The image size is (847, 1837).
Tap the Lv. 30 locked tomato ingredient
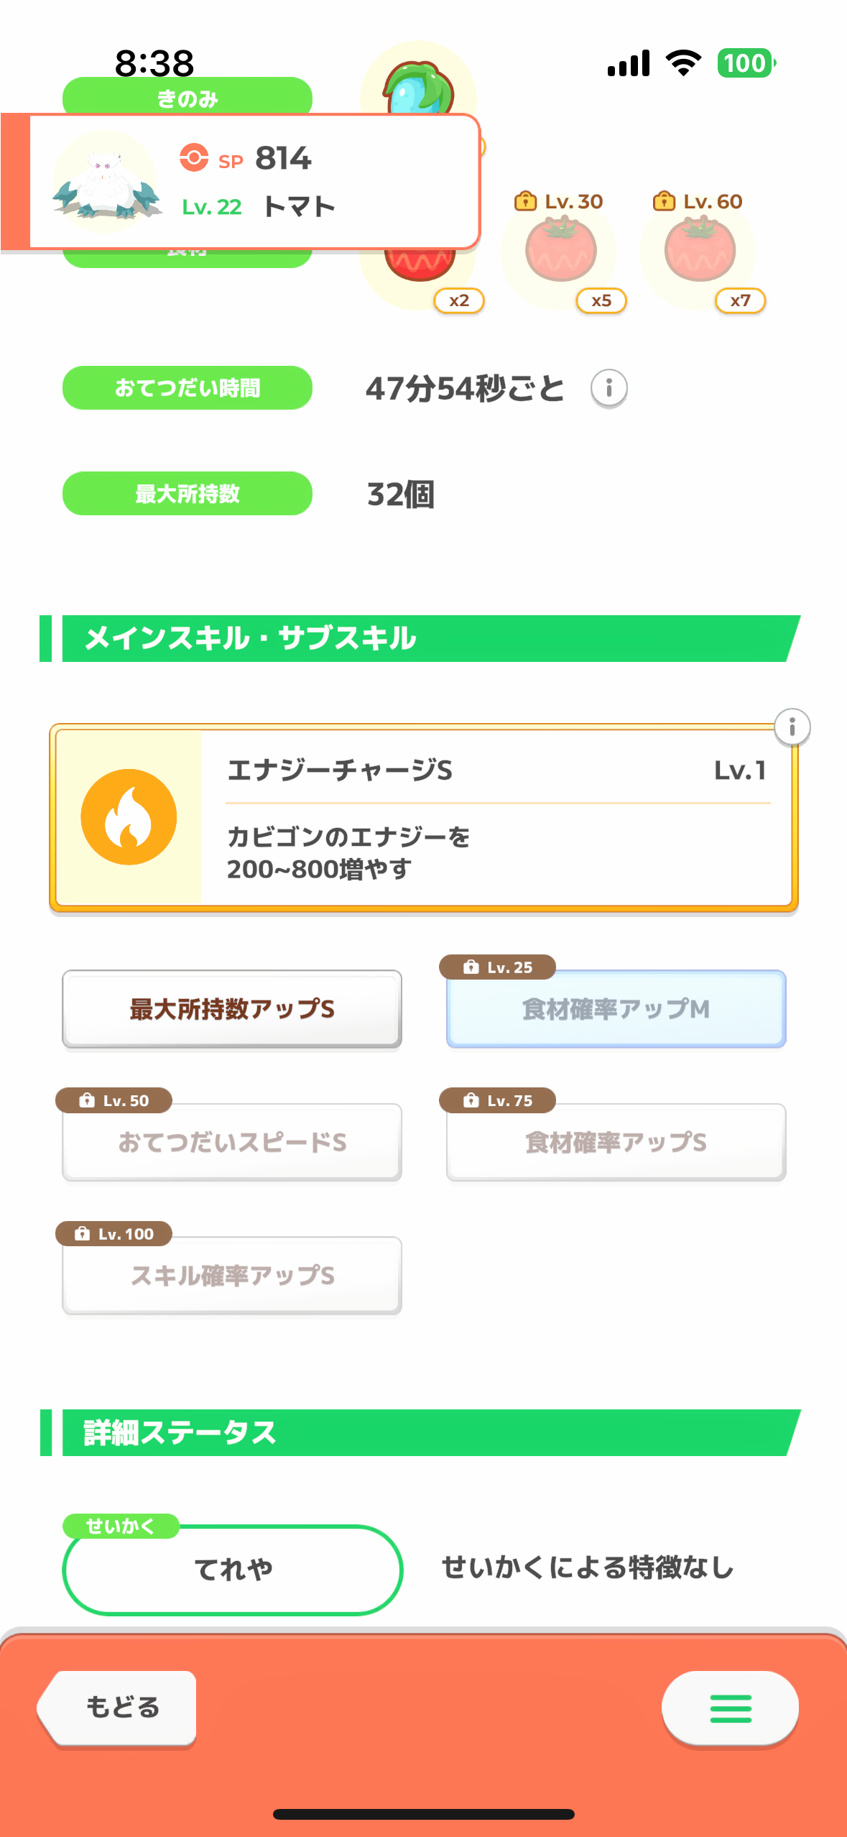[561, 251]
